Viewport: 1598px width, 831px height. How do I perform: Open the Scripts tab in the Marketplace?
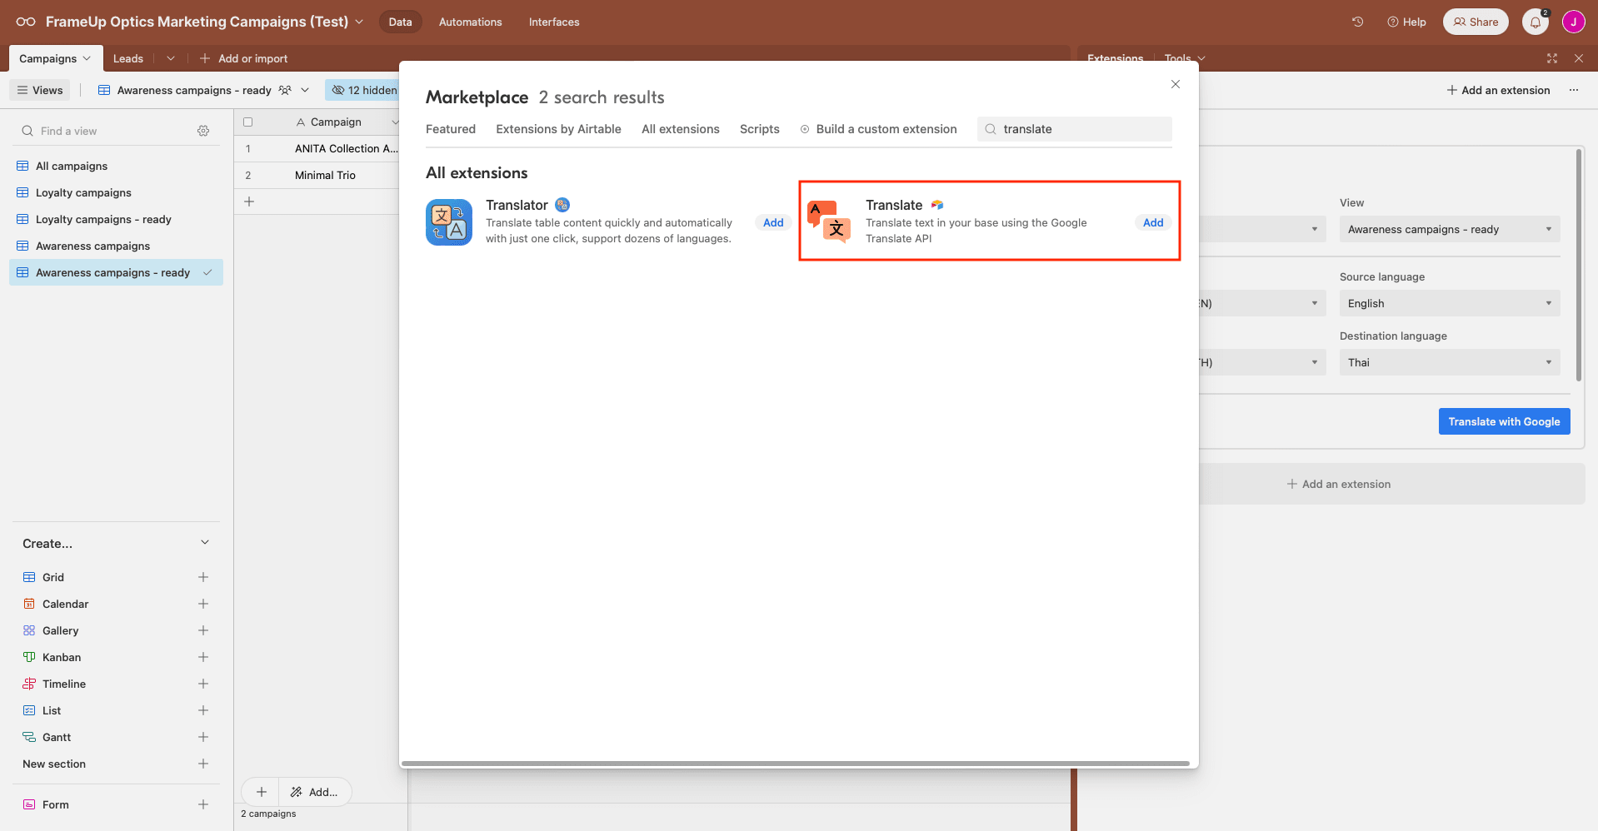click(759, 129)
